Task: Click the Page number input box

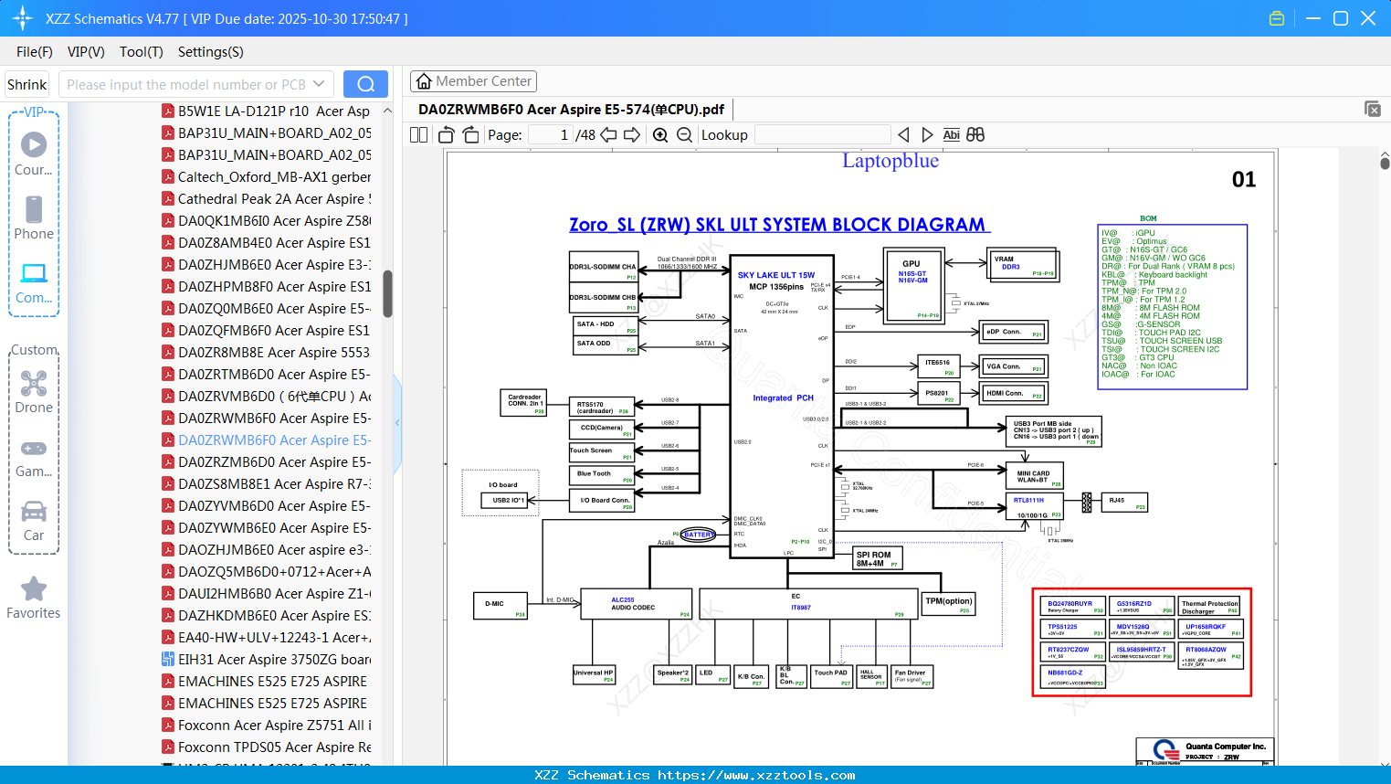Action: pos(550,135)
